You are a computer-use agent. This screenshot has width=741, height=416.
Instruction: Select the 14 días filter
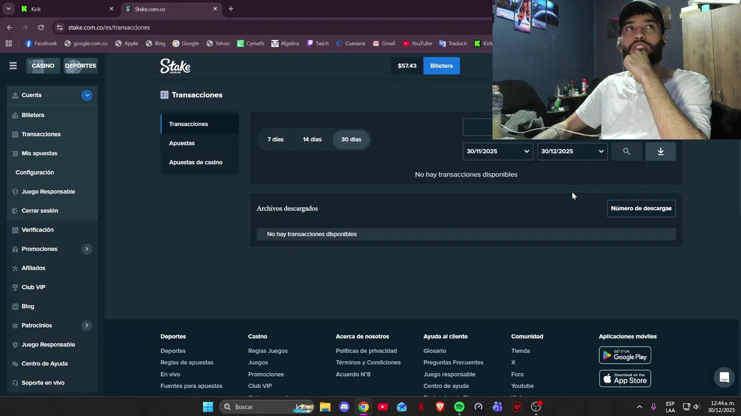312,139
